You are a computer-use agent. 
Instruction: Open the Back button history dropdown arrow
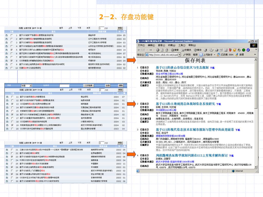coord(147,50)
